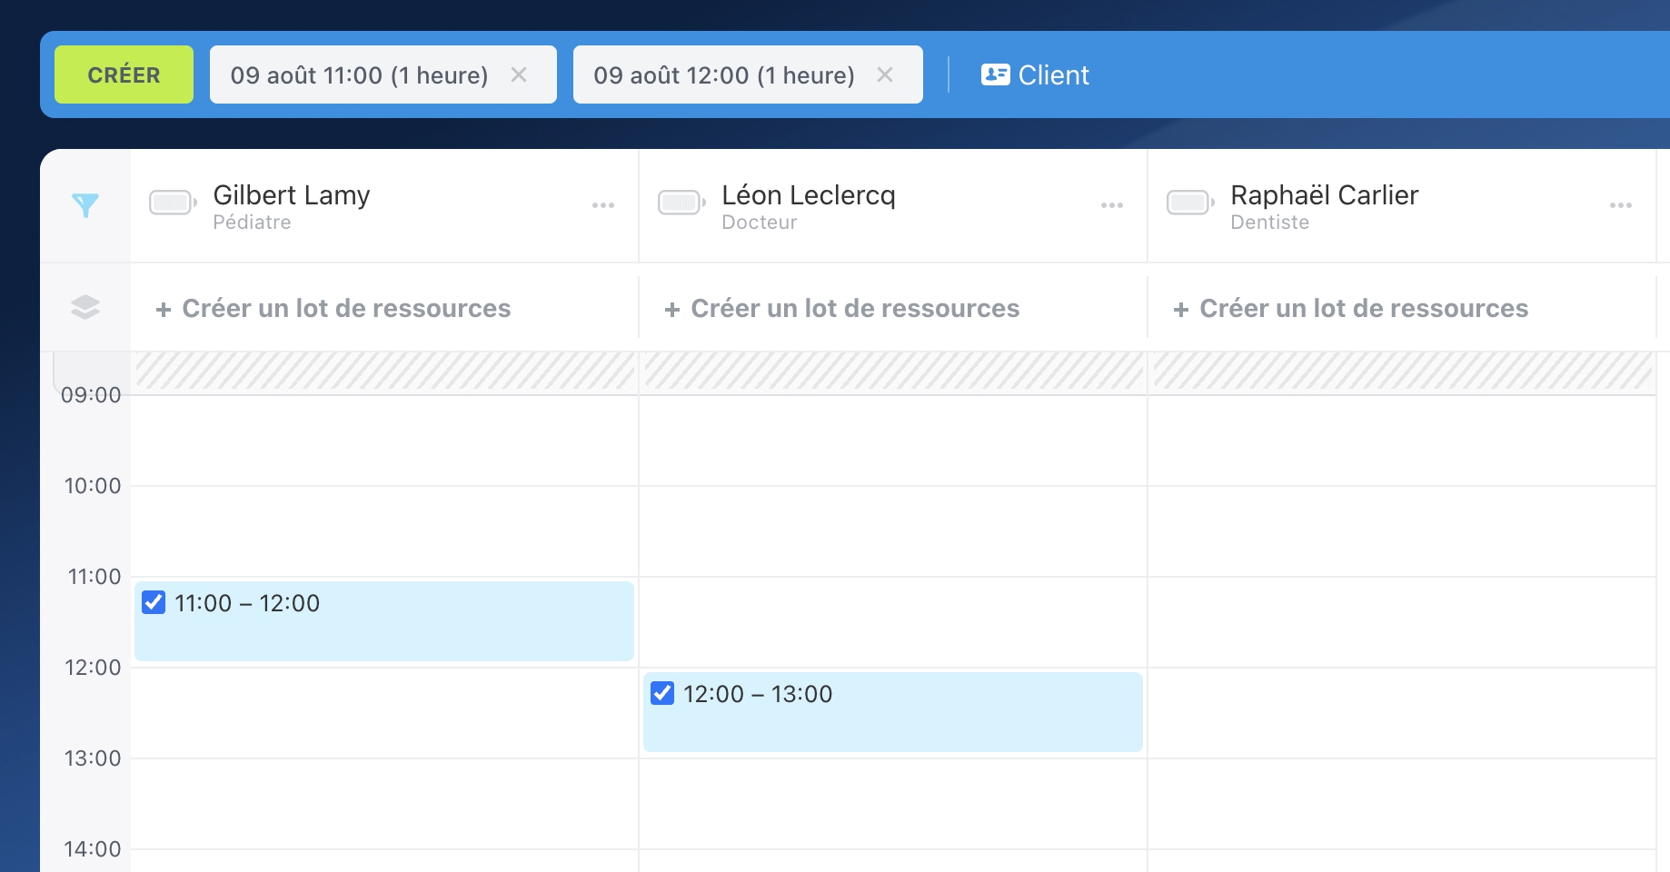Uncheck the 12:00 – 13:00 slot checkbox

(x=663, y=693)
